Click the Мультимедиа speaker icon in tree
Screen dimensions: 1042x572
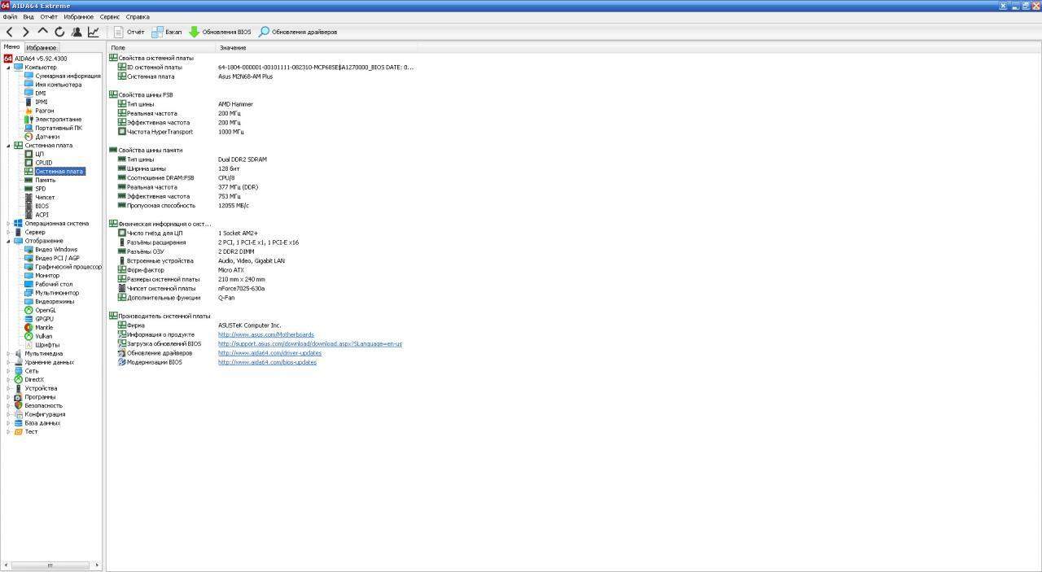click(18, 353)
